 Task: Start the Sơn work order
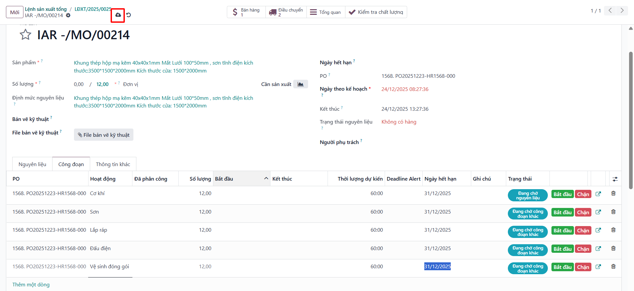click(563, 212)
